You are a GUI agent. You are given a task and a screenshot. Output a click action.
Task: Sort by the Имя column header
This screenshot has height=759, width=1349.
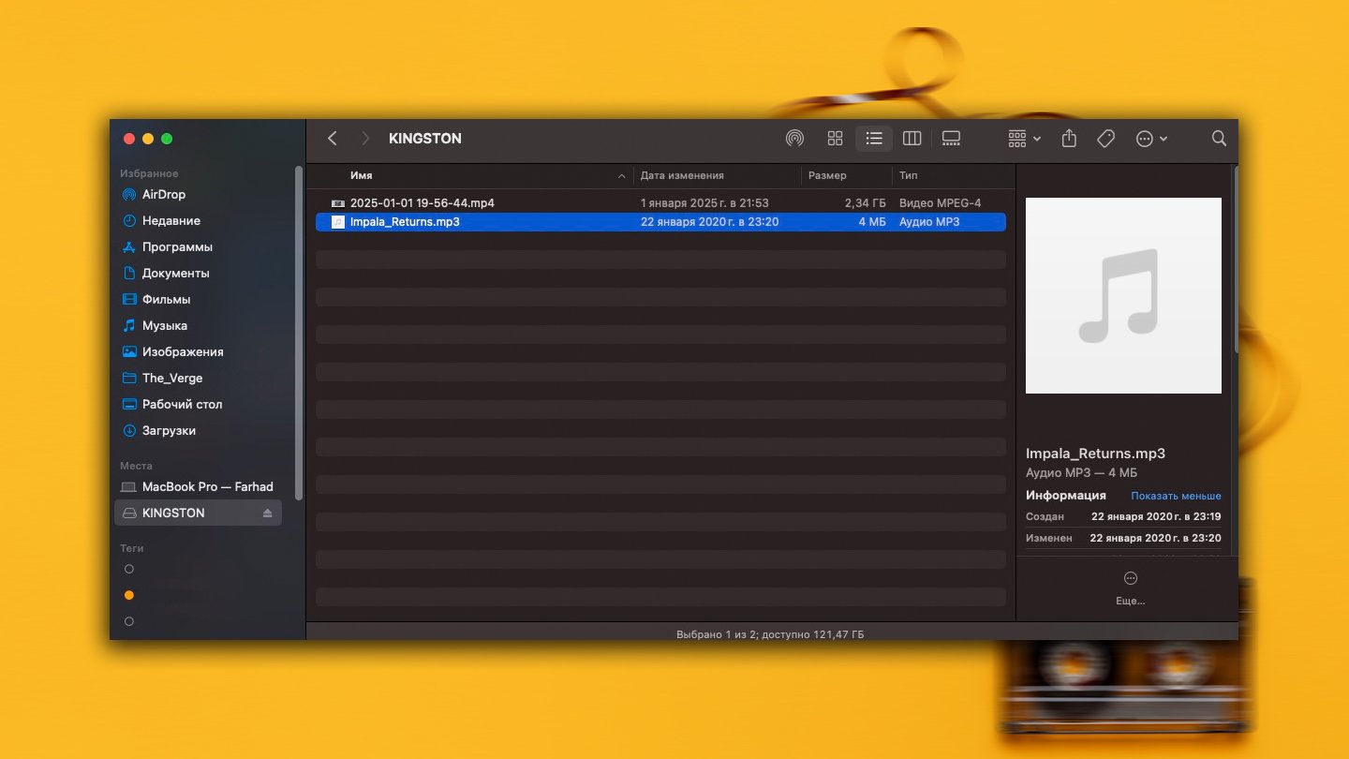pos(361,175)
